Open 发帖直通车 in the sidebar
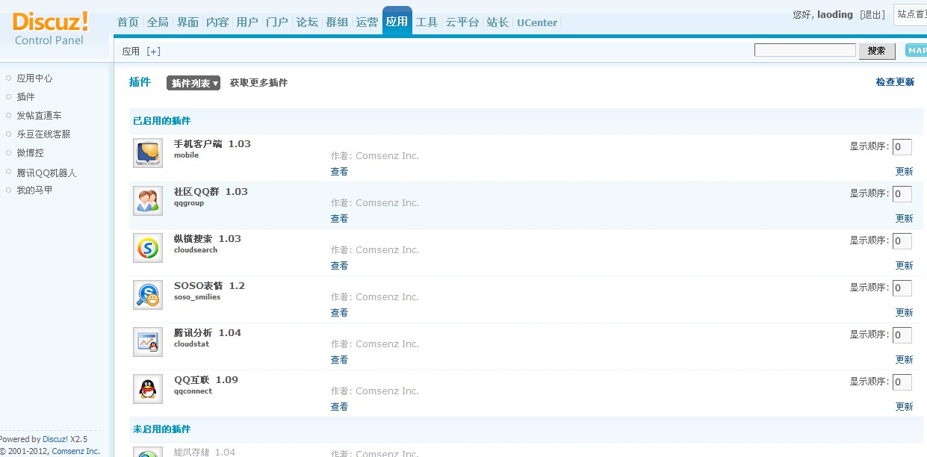 (x=39, y=116)
